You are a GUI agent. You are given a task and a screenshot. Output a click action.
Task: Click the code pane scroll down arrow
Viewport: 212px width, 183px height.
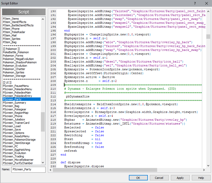click(x=208, y=165)
